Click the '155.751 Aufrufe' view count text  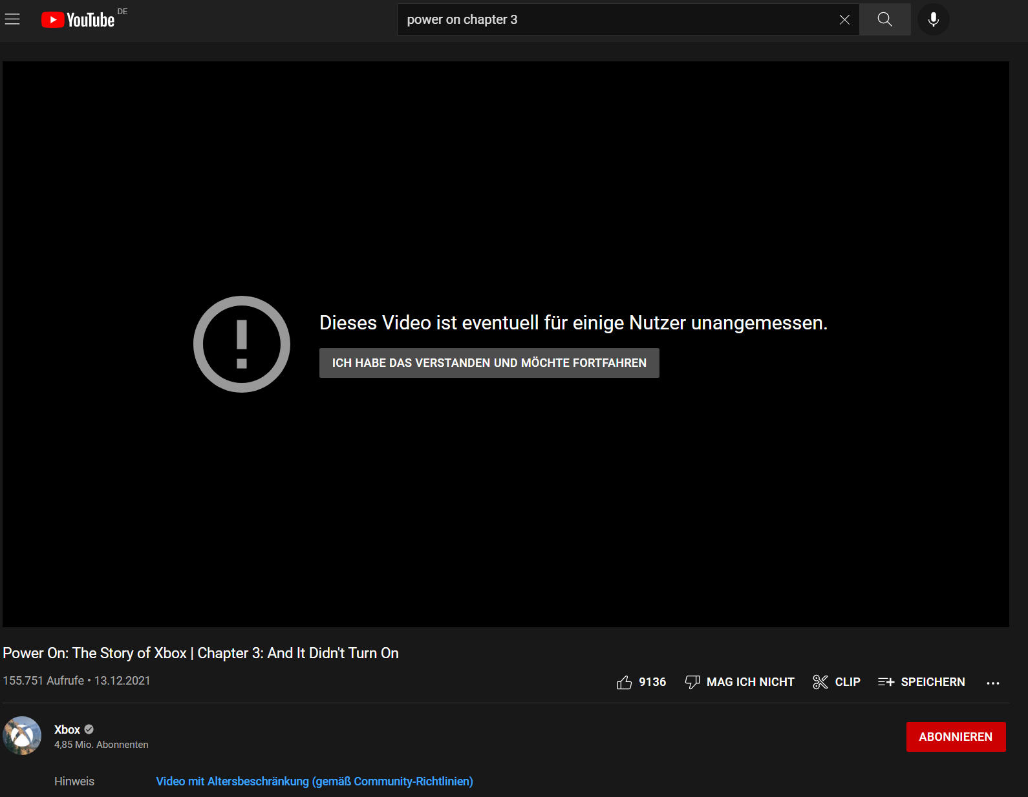(x=43, y=681)
